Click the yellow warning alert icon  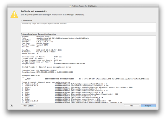tap(14, 14)
